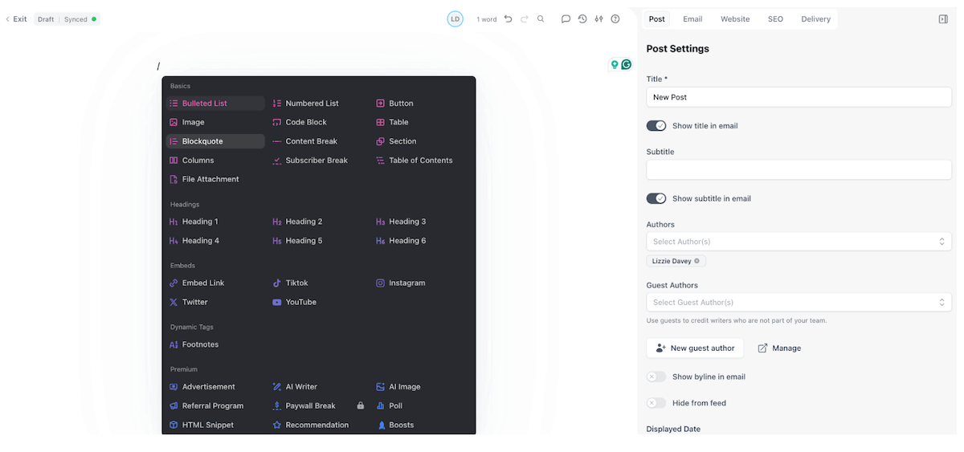Choose Heading 2 from the menu

(x=297, y=222)
